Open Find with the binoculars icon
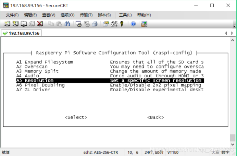This screenshot has width=237, height=156. pos(67,24)
